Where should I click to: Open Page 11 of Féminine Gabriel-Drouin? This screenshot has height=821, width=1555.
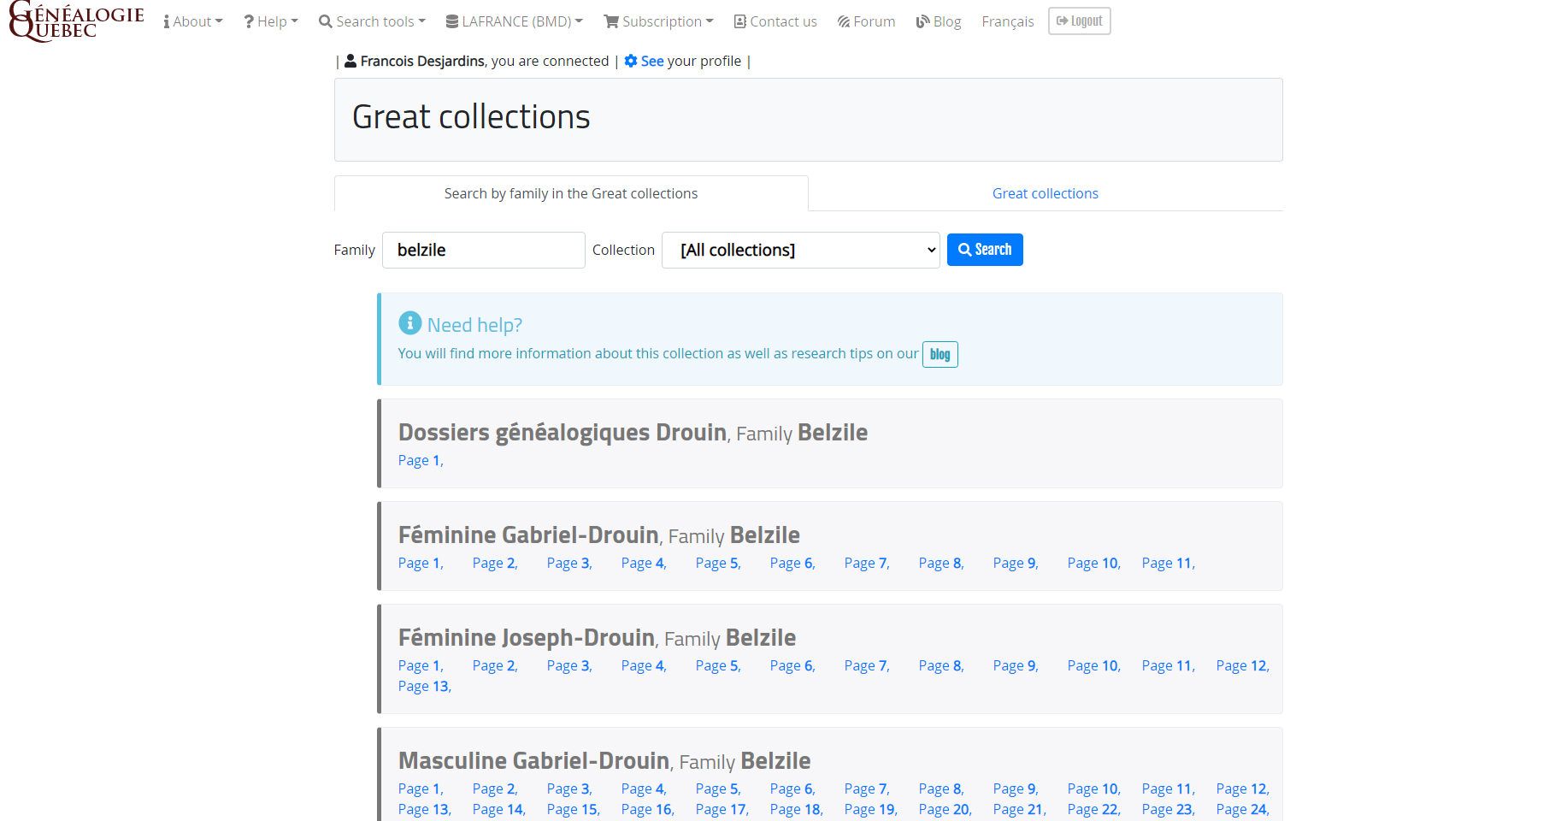tap(1169, 563)
